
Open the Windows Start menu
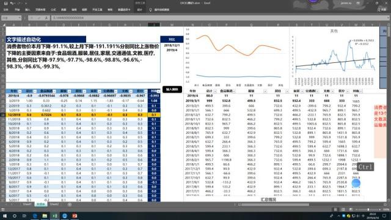tap(4, 216)
